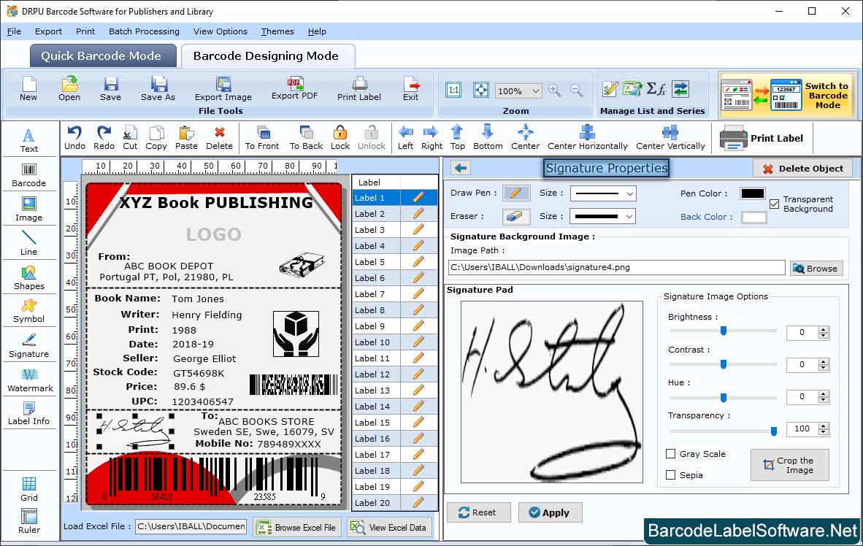Switch to Barcode Designing Mode tab
This screenshot has width=863, height=546.
tap(266, 55)
